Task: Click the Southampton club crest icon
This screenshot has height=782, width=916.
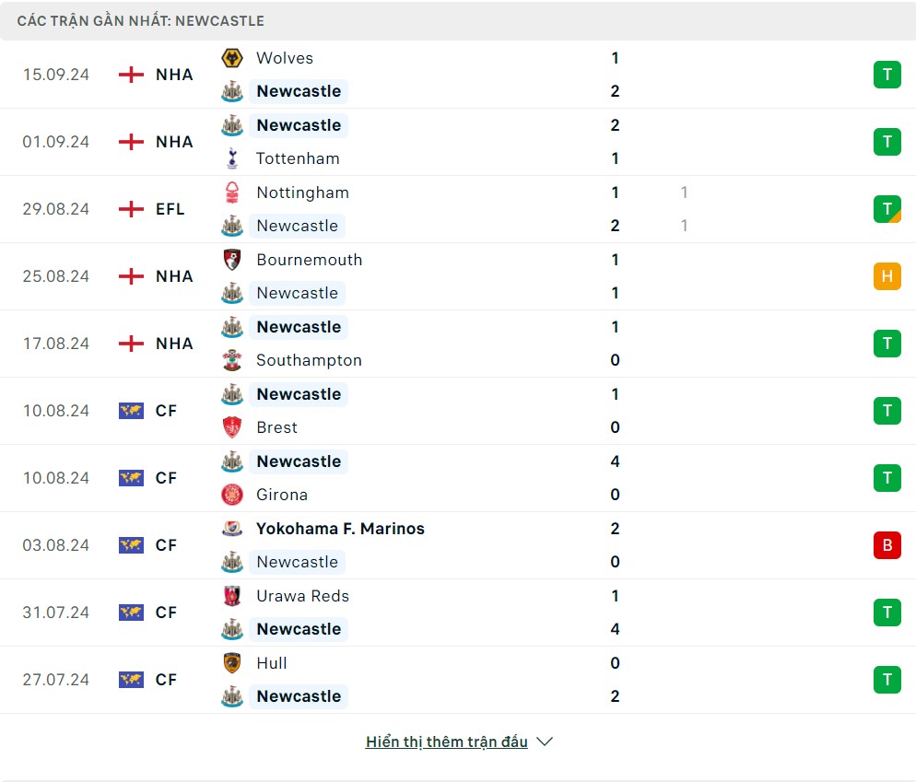Action: 232,360
